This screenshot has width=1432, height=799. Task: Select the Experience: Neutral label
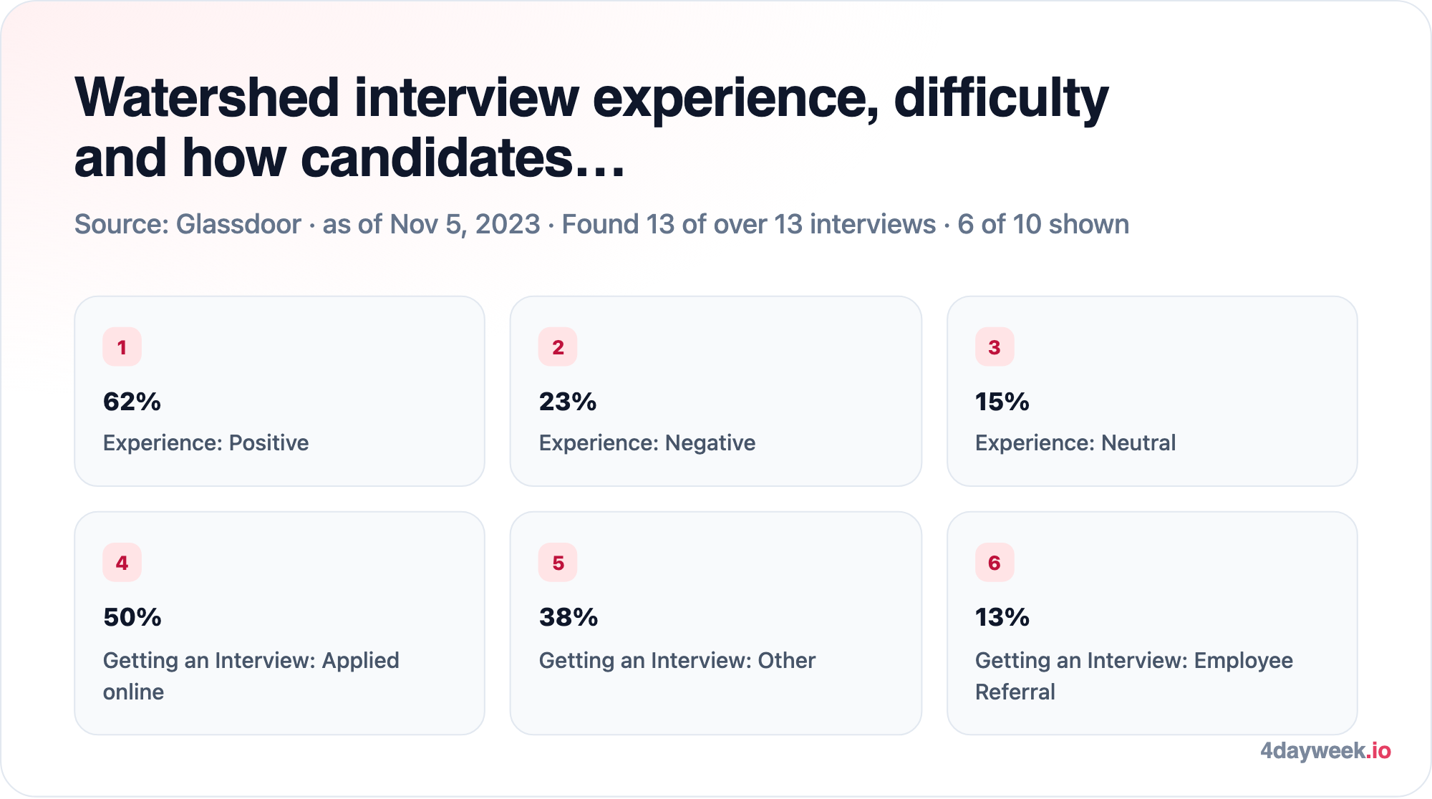[1075, 443]
